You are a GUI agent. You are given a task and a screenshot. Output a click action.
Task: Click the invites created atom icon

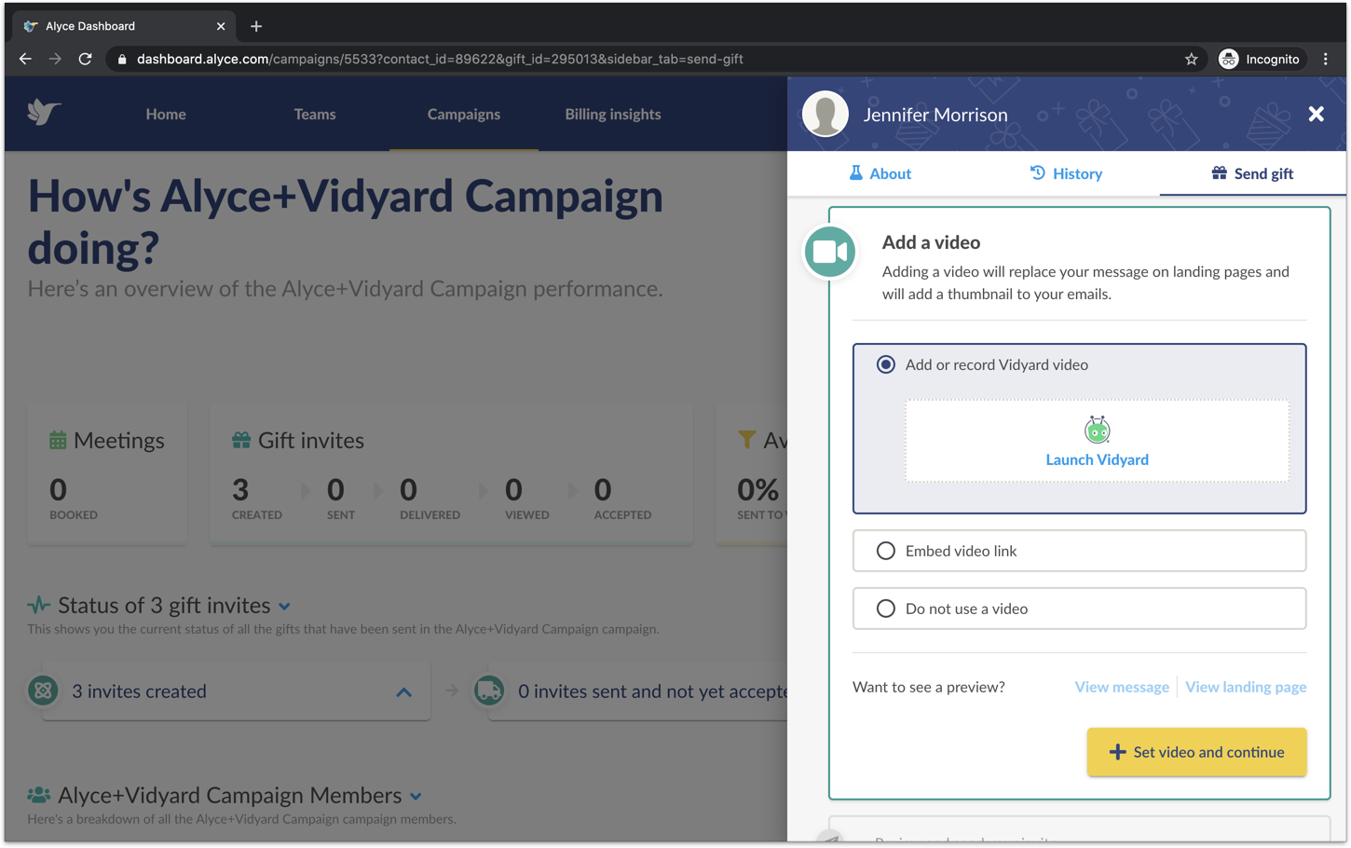[43, 691]
